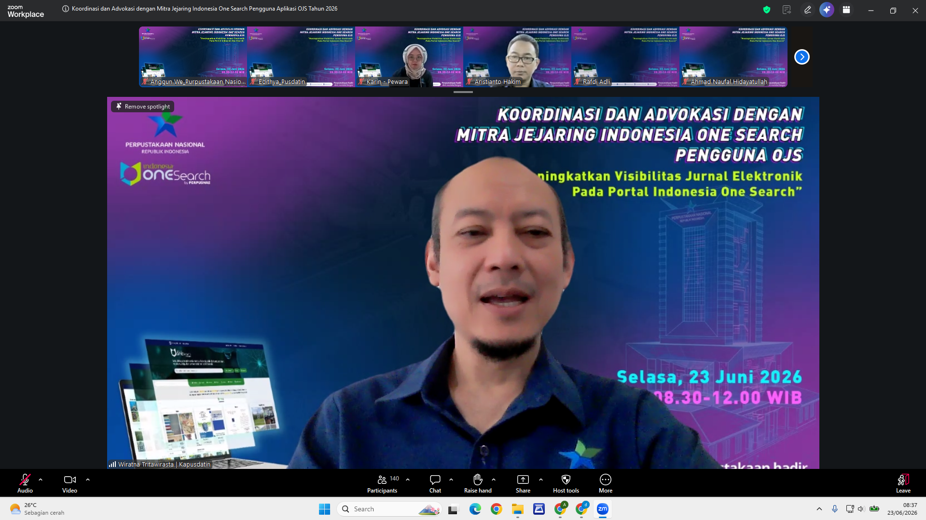The image size is (926, 520).
Task: Open the annotate pen tool
Action: tap(807, 10)
